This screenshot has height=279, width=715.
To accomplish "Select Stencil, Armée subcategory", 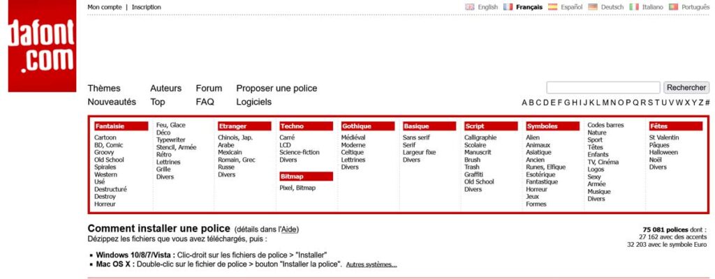I will coord(177,147).
